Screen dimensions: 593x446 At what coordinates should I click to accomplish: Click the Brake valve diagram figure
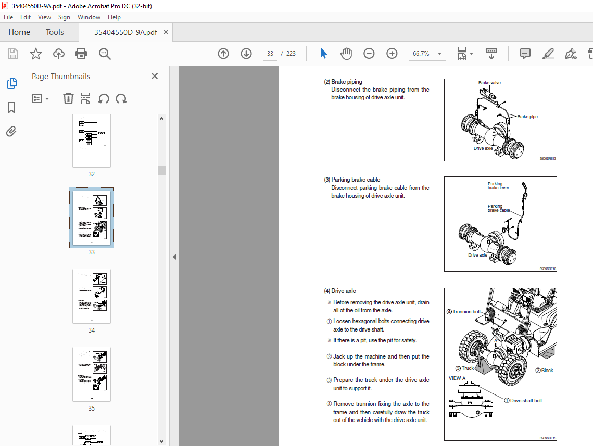click(500, 120)
